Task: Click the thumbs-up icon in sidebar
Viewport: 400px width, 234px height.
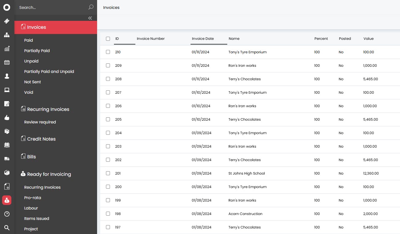Action: [x=7, y=118]
